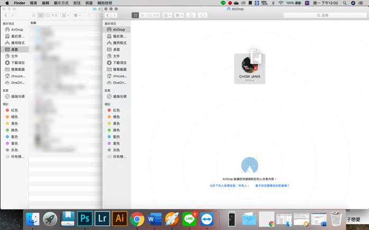Switch AirDrop window to column view
The image size is (369, 230).
149,15
